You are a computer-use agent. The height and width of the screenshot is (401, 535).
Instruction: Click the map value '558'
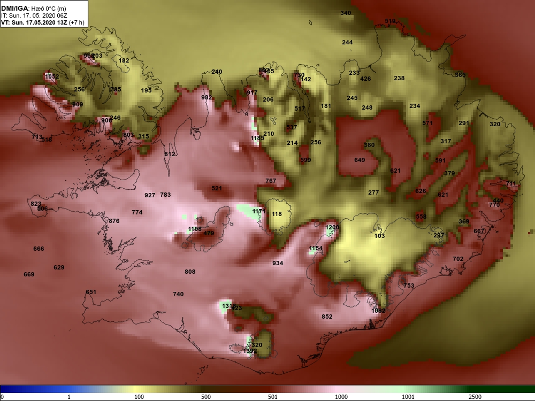click(x=422, y=217)
